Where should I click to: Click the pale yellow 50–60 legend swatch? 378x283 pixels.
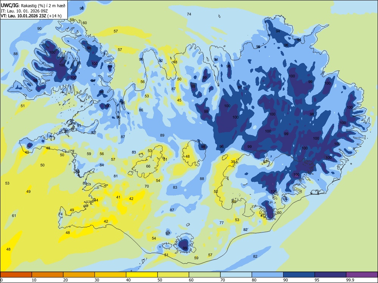[174, 275]
